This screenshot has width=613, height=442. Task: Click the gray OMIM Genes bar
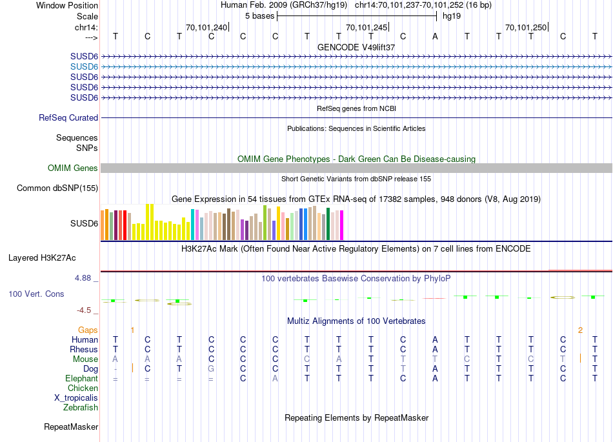356,168
